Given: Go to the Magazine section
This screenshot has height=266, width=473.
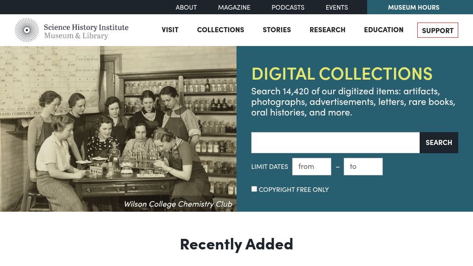Looking at the screenshot, I should 234,7.
